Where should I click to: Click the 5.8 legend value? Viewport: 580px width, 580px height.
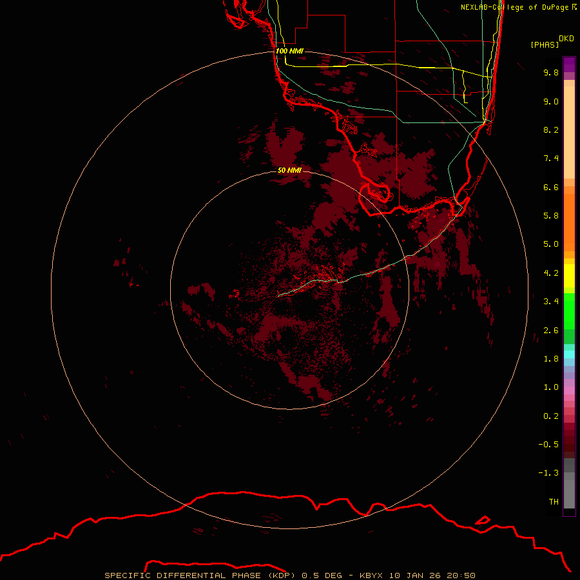tap(551, 216)
